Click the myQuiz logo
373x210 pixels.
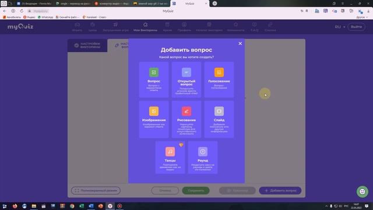(20, 27)
